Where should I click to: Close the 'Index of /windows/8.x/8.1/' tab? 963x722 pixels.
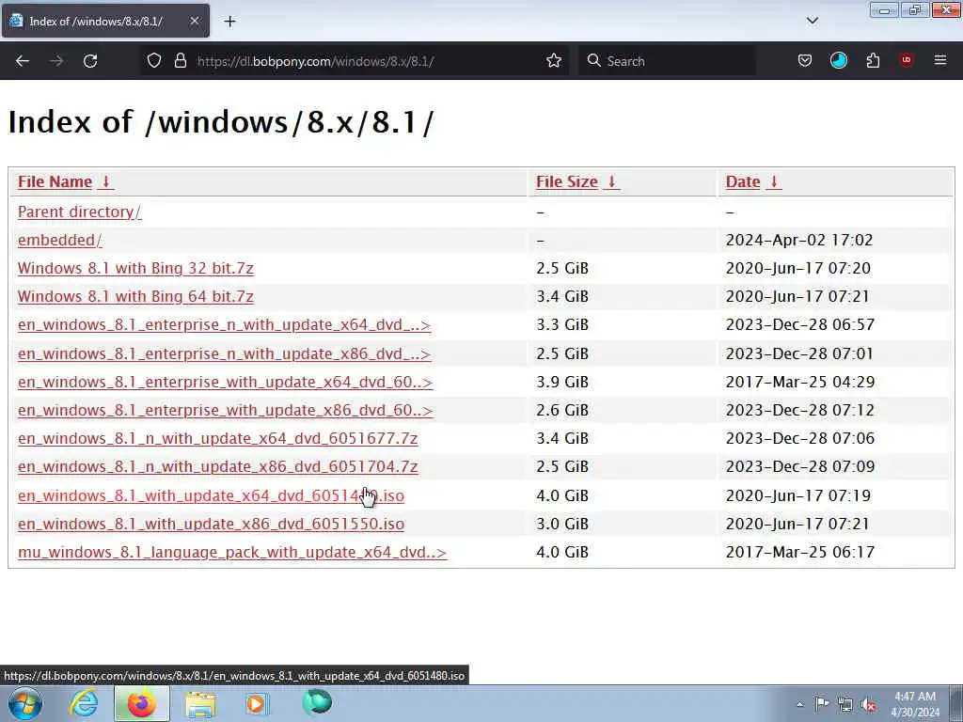[x=194, y=21]
